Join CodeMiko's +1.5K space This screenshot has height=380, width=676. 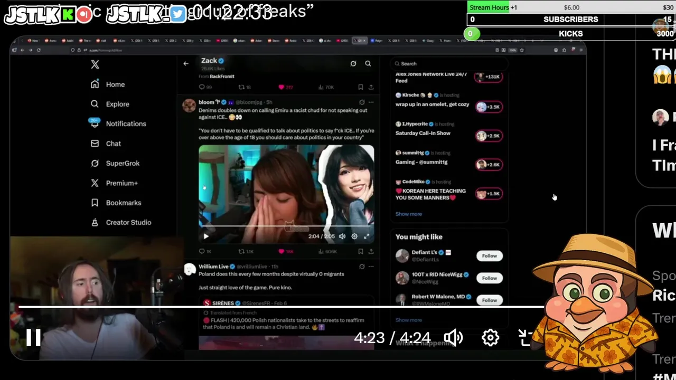tap(489, 194)
